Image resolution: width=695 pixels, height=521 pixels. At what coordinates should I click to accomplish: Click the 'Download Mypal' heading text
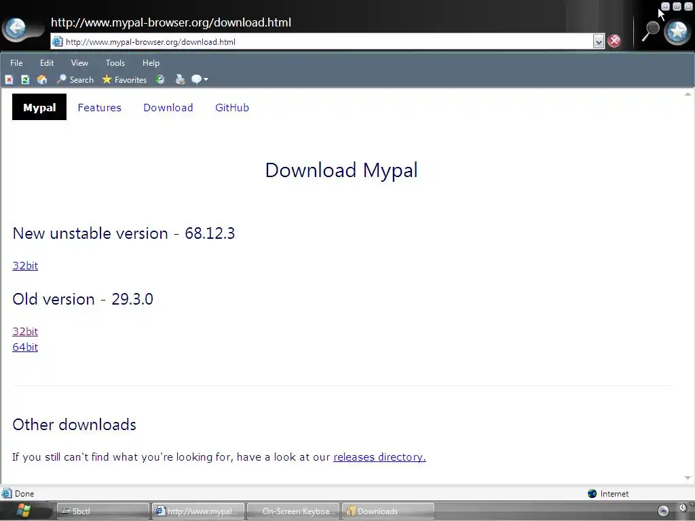point(341,170)
